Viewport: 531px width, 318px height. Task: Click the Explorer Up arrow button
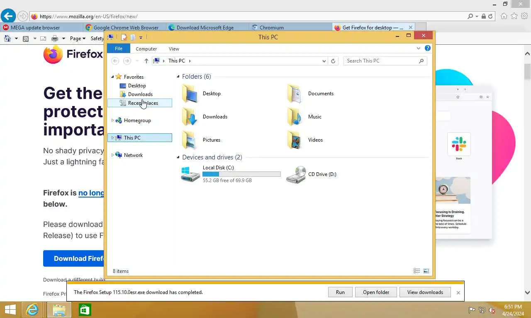click(146, 61)
